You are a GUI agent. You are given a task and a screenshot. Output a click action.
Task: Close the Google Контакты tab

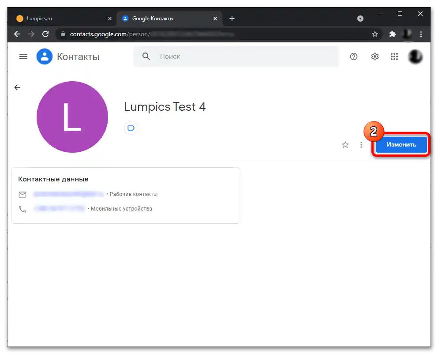(215, 19)
